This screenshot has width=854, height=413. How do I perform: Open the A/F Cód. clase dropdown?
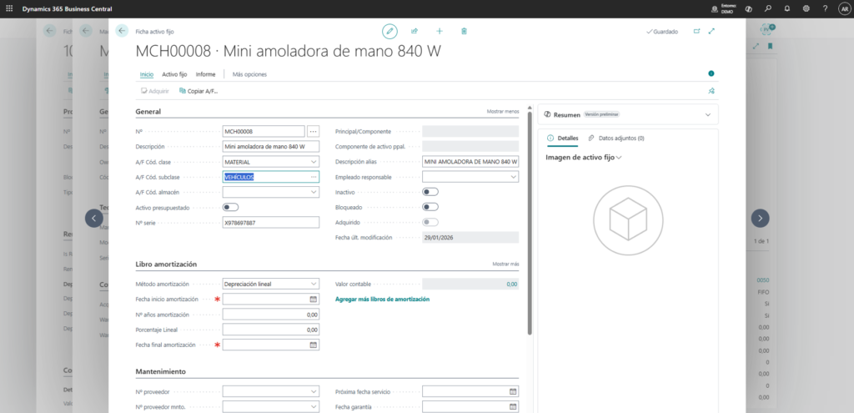[x=313, y=162]
